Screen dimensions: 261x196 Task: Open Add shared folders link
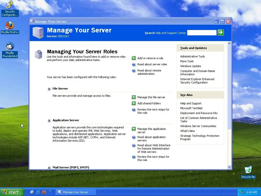(149, 103)
